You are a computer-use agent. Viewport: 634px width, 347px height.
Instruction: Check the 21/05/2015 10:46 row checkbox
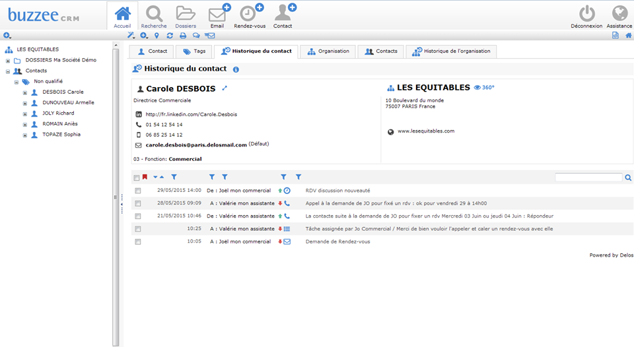(x=138, y=216)
